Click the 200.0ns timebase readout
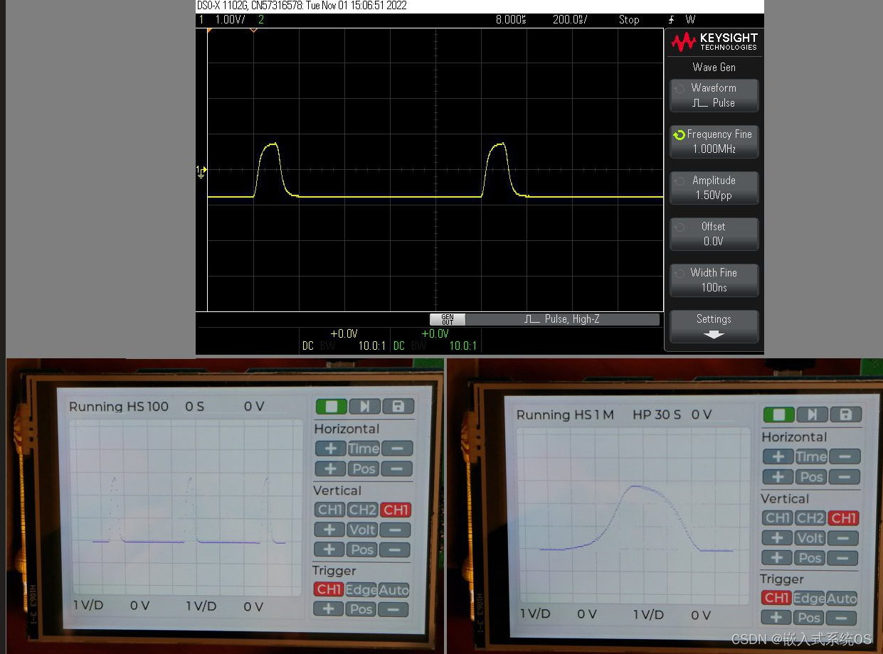Screen dimensions: 883x654 pyautogui.click(x=569, y=19)
